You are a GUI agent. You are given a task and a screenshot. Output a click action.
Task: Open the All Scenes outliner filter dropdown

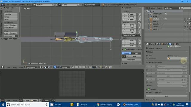point(172,8)
